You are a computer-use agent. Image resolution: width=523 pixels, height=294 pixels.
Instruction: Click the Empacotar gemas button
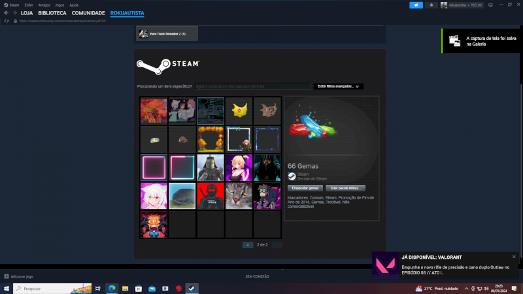click(305, 188)
